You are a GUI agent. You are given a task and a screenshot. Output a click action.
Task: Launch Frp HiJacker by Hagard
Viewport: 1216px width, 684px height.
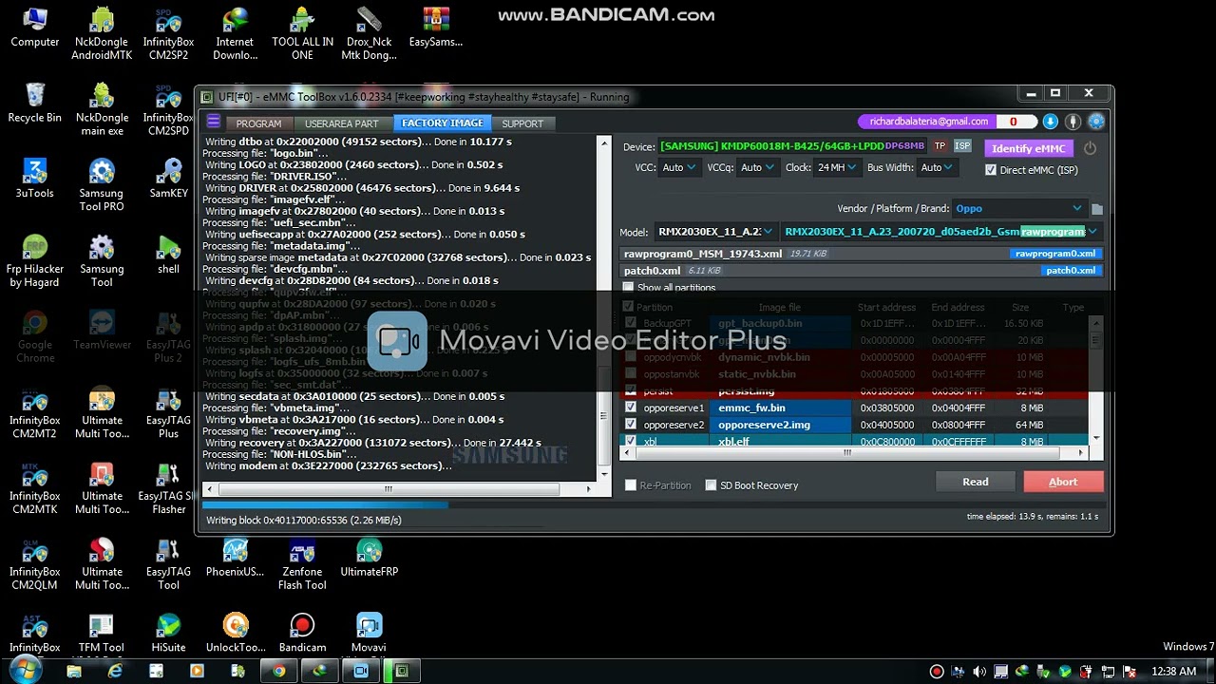coord(34,261)
